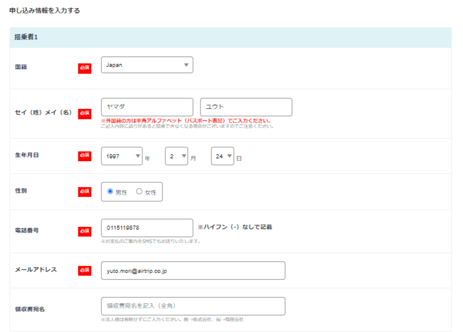This screenshot has height=332, width=463.
Task: Click the 必須 badge beside セイ（姓）メイ（名）
Action: pos(85,113)
